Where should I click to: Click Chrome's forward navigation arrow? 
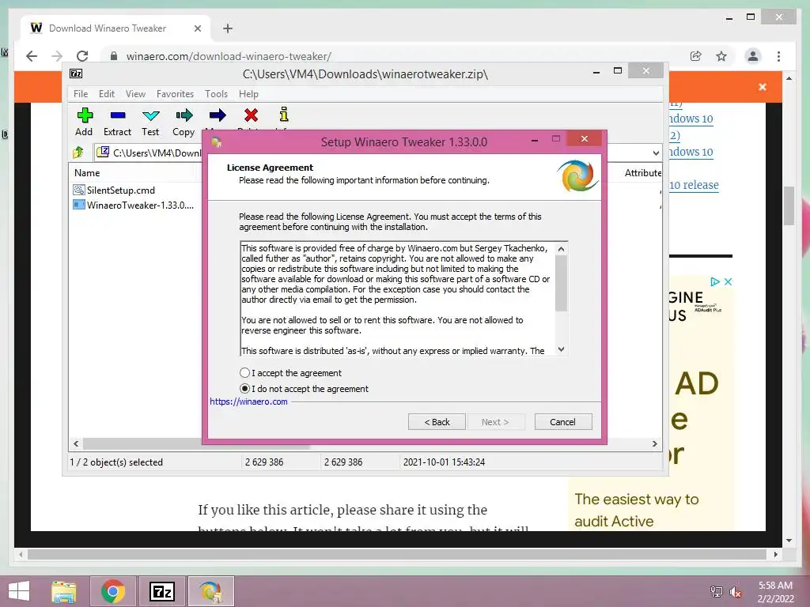57,56
